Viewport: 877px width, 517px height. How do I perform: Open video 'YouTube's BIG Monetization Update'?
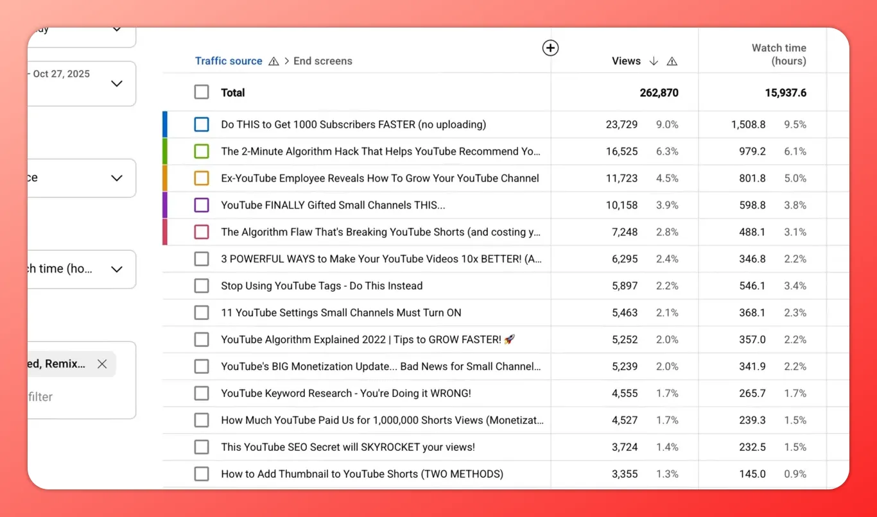[x=381, y=366]
